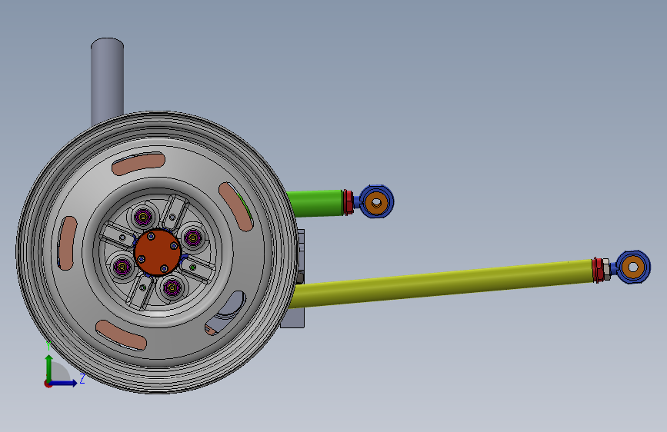Screen dimensions: 667x432
Task: Click the bottom-left slot in wheel rim
Action: 122,335
